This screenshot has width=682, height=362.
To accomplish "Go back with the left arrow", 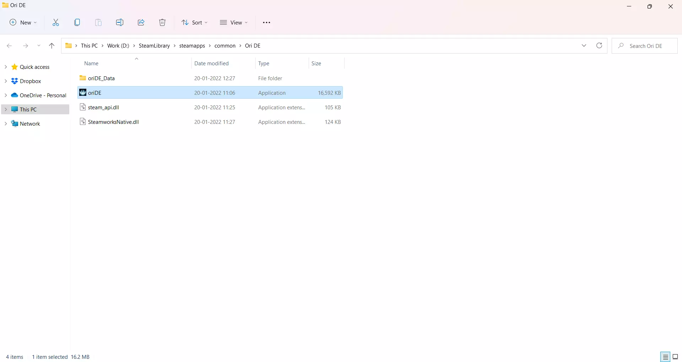I will (x=10, y=46).
